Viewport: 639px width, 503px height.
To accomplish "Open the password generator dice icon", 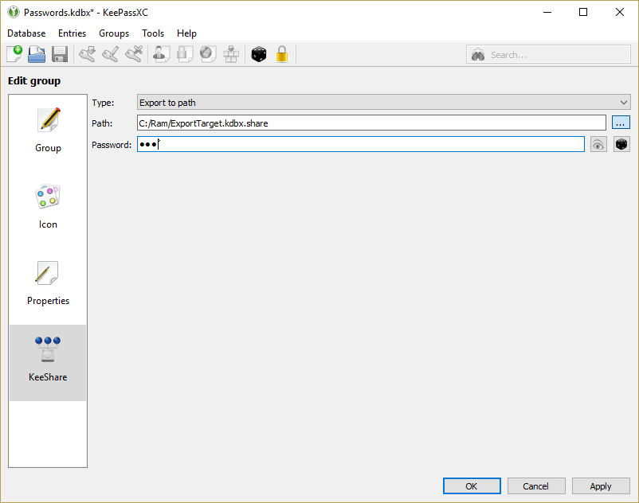I will (258, 53).
